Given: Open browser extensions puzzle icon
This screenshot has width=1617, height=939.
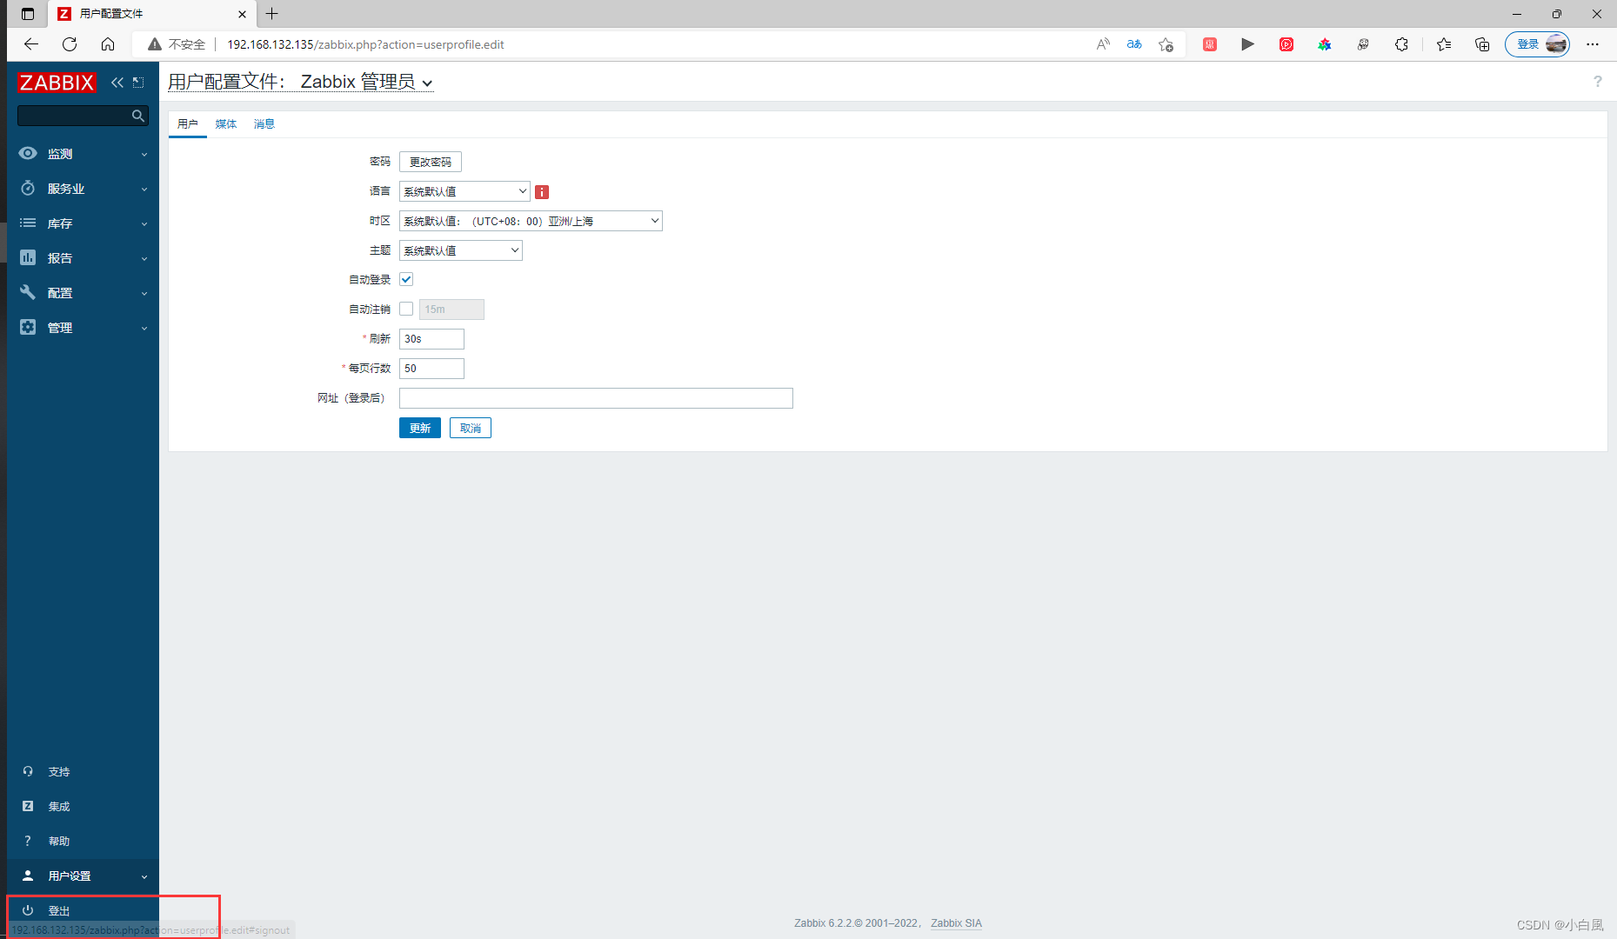Looking at the screenshot, I should [x=1401, y=44].
